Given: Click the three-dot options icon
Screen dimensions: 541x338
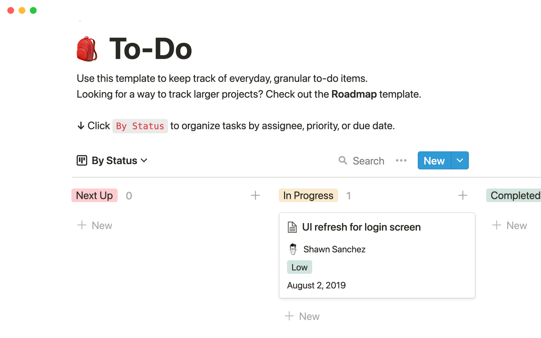Looking at the screenshot, I should pos(401,160).
